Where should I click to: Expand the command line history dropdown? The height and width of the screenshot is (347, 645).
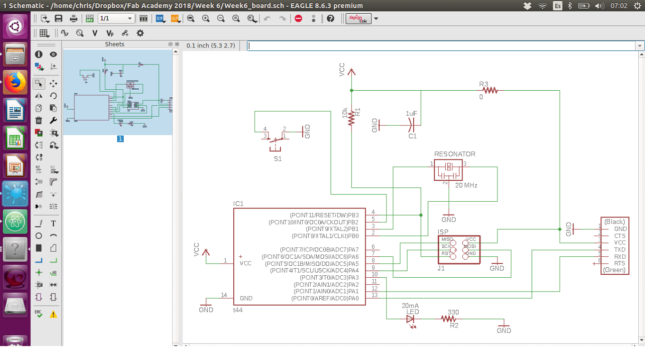tap(640, 46)
